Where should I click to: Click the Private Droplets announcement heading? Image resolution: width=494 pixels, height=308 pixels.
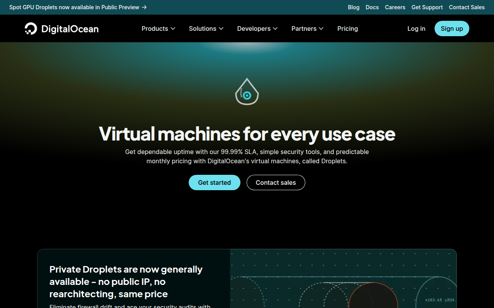coord(126,282)
